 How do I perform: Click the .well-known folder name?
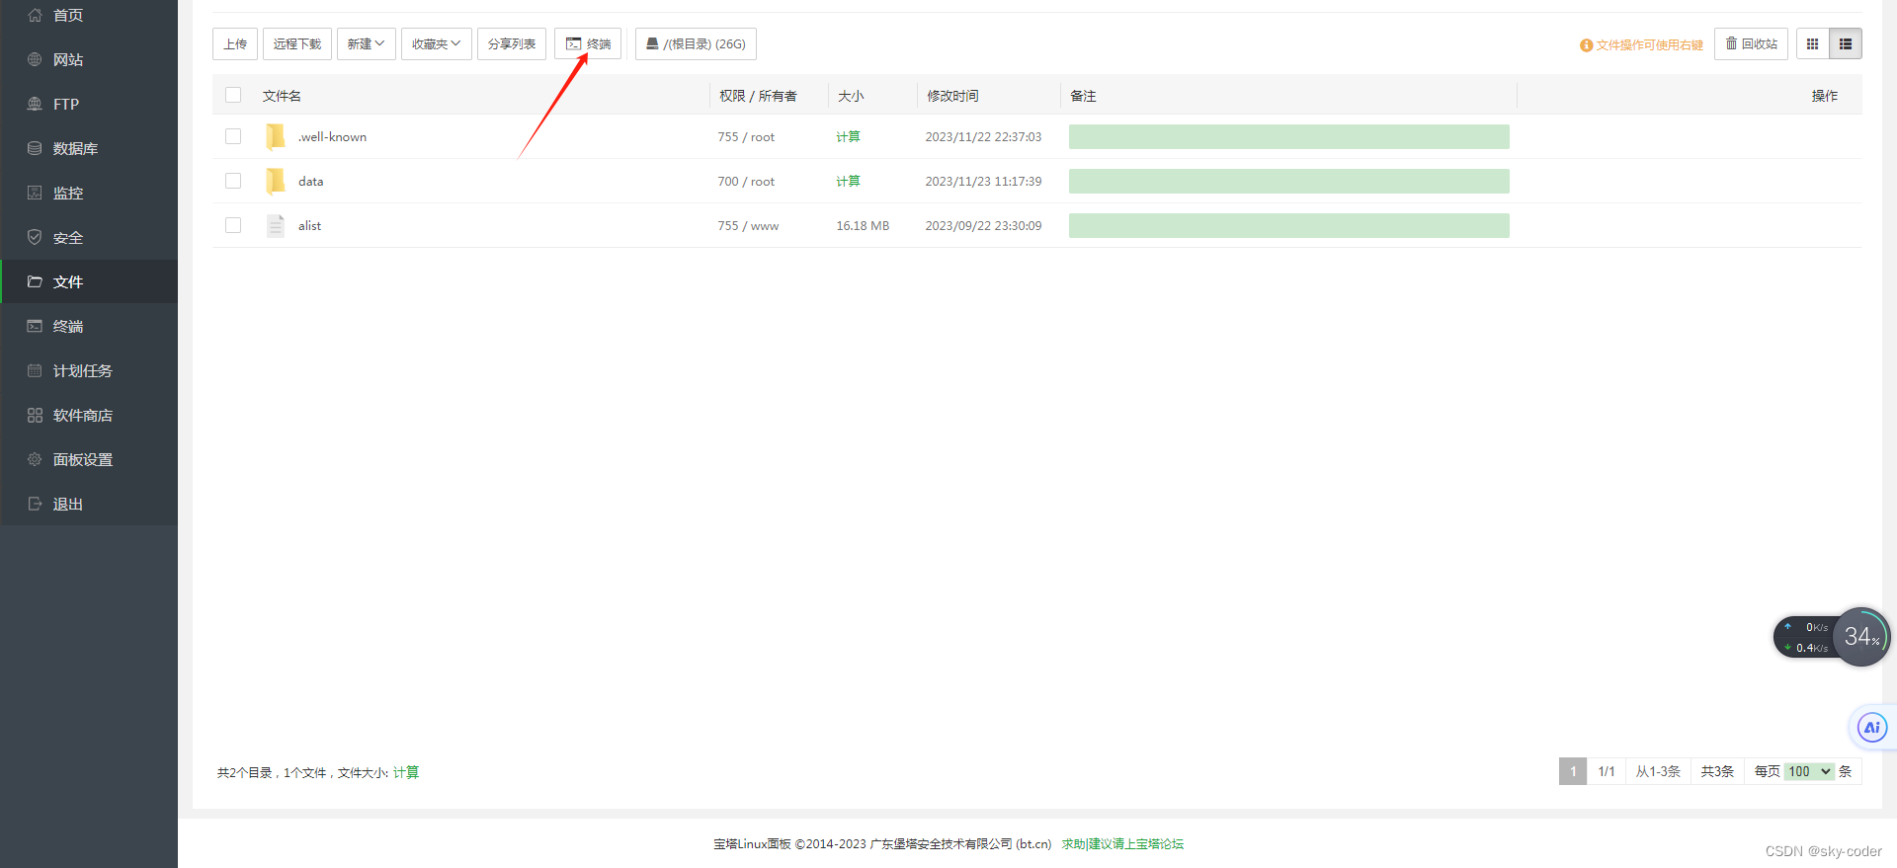(332, 136)
